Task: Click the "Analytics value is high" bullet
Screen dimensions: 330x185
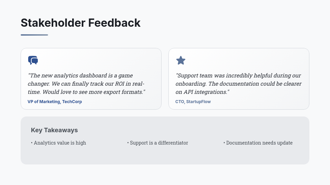Action: tap(60, 143)
